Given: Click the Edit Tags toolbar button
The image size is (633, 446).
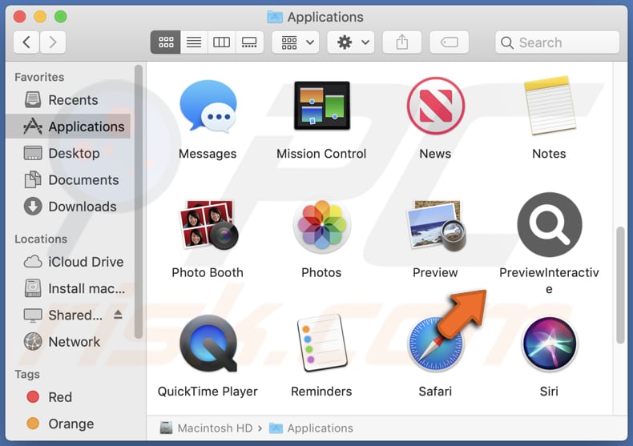Looking at the screenshot, I should click(450, 42).
